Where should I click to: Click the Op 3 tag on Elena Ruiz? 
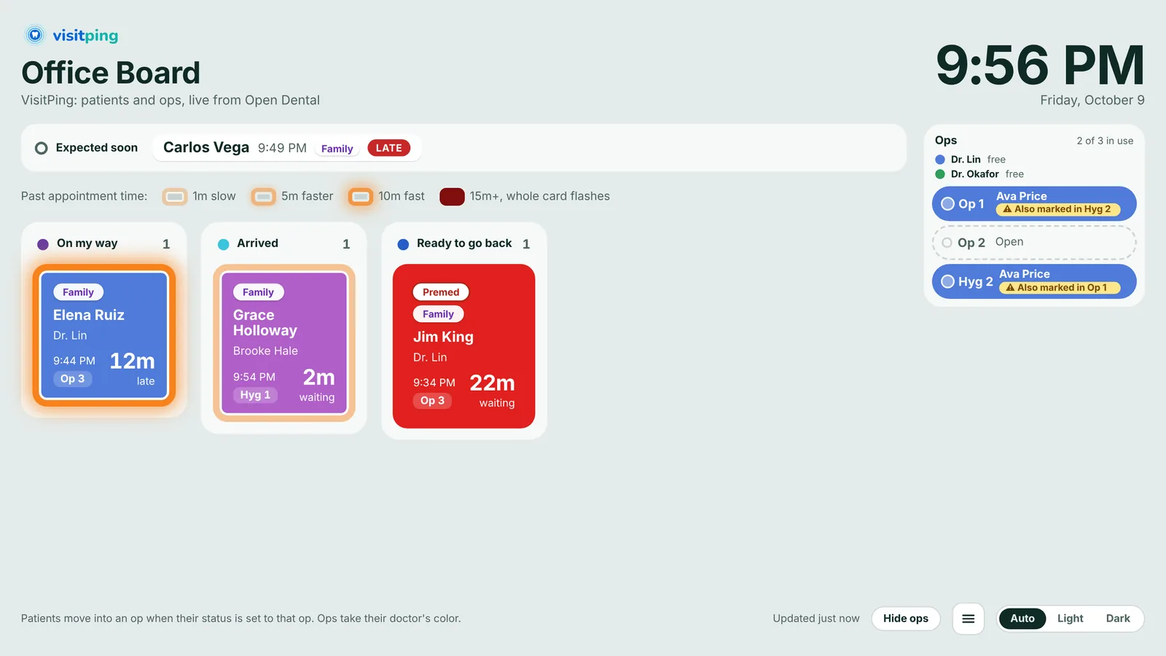(72, 379)
